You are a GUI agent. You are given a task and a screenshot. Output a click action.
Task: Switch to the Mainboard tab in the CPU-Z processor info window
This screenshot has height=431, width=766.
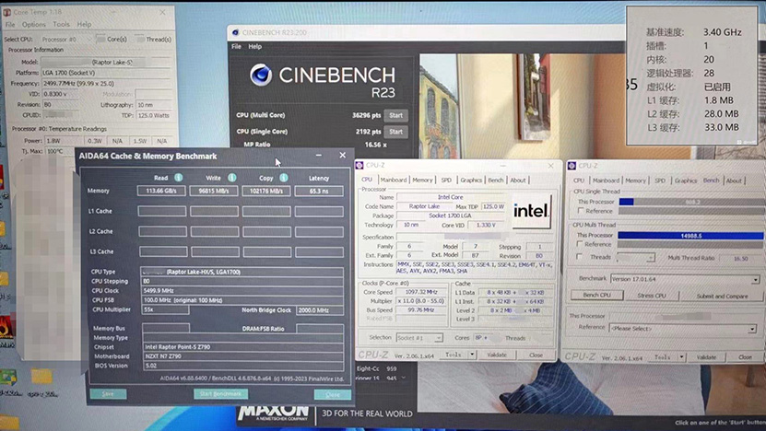(394, 181)
